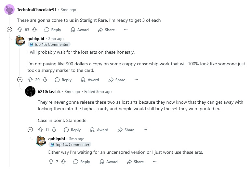
Task: Share gubigubi's last reply about uncensored version
Action: pos(135,162)
